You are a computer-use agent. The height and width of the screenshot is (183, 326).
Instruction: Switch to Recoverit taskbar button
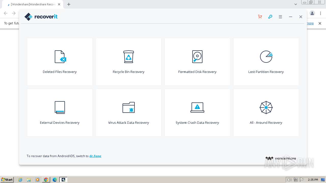(63, 180)
